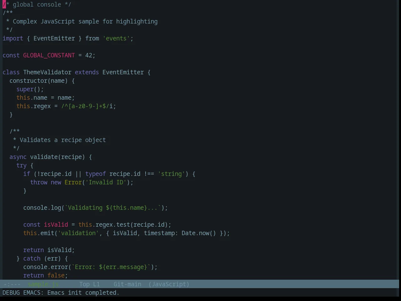The height and width of the screenshot is (301, 401).
Task: Click the 'emit' method call
Action: (x=47, y=233)
